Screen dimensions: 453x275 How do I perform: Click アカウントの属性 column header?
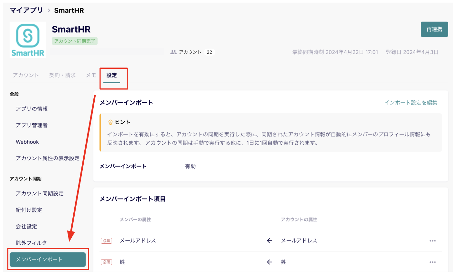(299, 219)
